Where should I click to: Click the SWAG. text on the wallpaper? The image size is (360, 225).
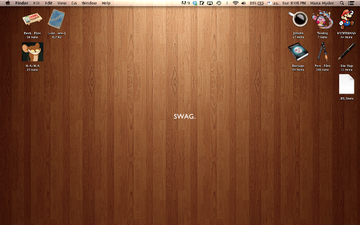click(184, 116)
